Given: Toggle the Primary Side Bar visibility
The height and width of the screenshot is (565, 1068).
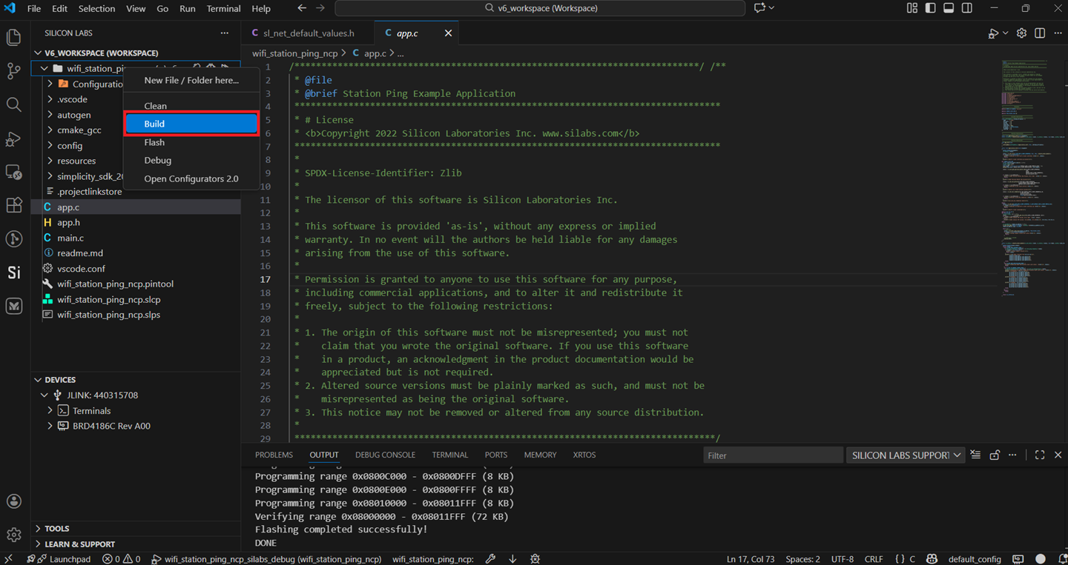Looking at the screenshot, I should [x=931, y=8].
